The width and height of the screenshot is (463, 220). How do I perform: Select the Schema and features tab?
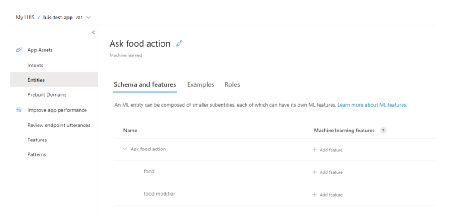click(145, 84)
